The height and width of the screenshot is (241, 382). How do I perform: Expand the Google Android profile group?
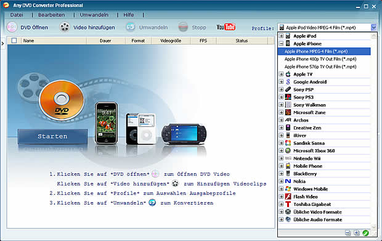281,82
